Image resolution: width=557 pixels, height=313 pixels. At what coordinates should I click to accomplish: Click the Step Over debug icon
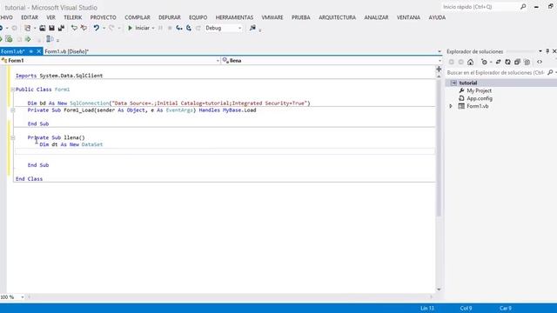tap(189, 28)
